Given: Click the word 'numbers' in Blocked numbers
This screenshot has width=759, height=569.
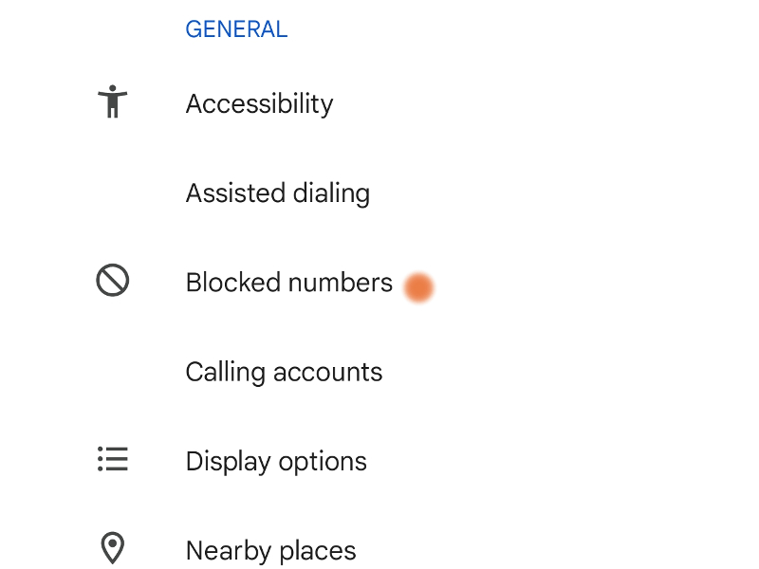Looking at the screenshot, I should click(341, 282).
